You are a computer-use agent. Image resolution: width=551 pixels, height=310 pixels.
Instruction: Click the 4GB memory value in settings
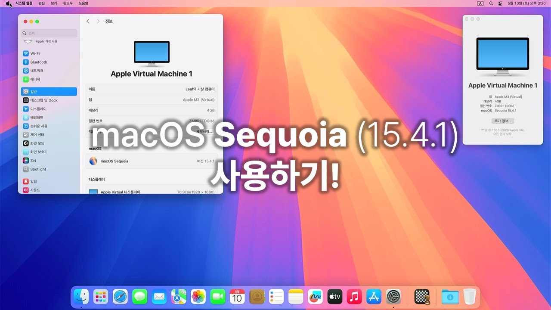coord(210,110)
